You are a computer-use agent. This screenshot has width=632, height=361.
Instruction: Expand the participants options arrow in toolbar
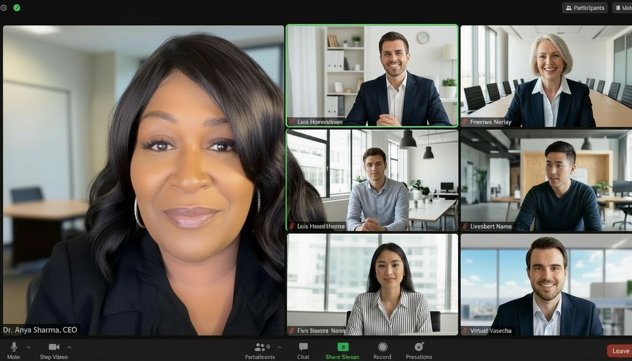click(280, 347)
